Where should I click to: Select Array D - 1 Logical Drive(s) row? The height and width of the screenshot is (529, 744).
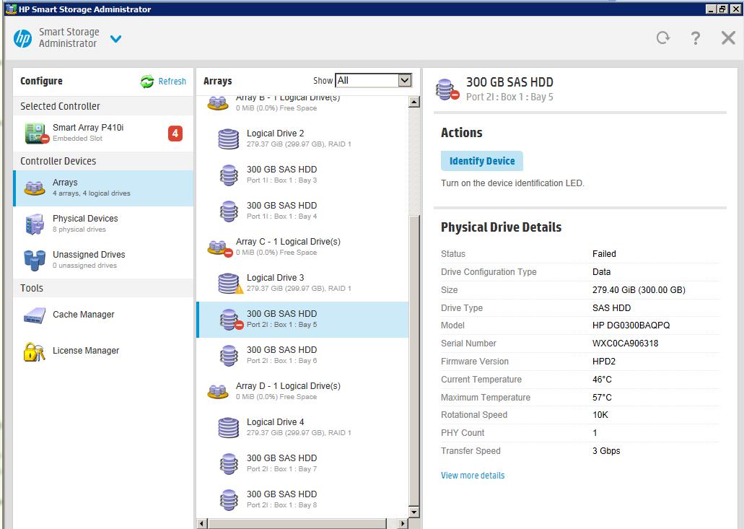(x=303, y=391)
